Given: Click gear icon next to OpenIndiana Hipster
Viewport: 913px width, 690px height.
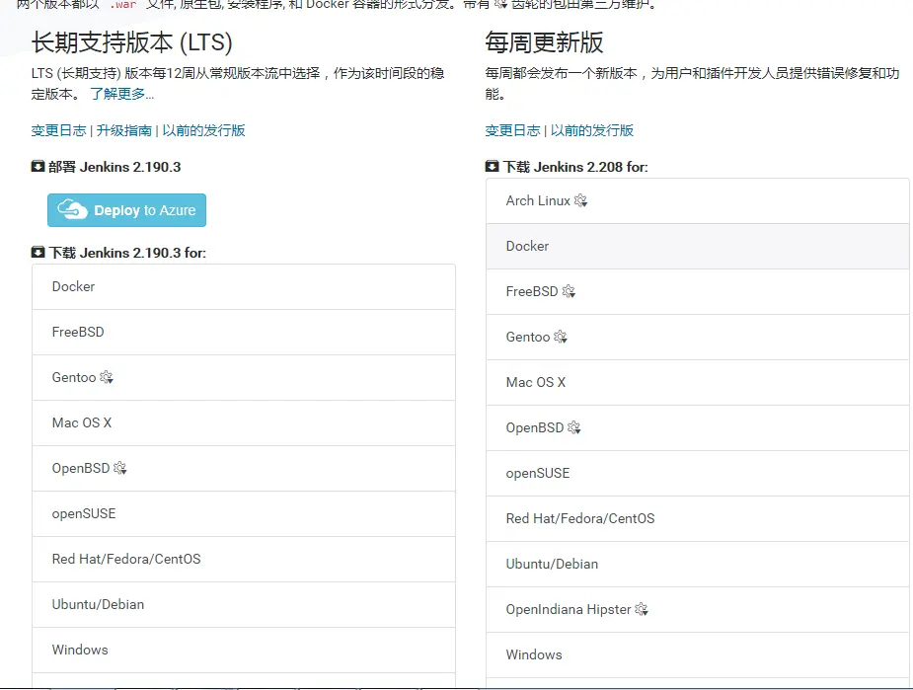Looking at the screenshot, I should [642, 610].
